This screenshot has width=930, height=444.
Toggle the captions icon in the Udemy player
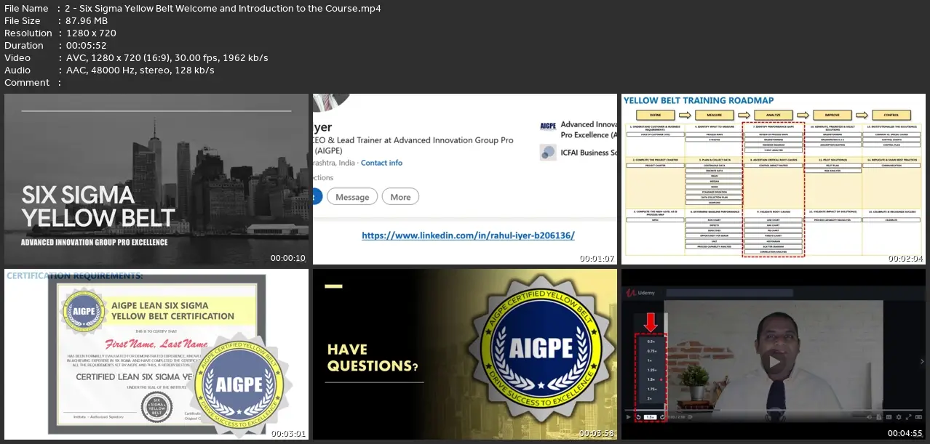[888, 417]
